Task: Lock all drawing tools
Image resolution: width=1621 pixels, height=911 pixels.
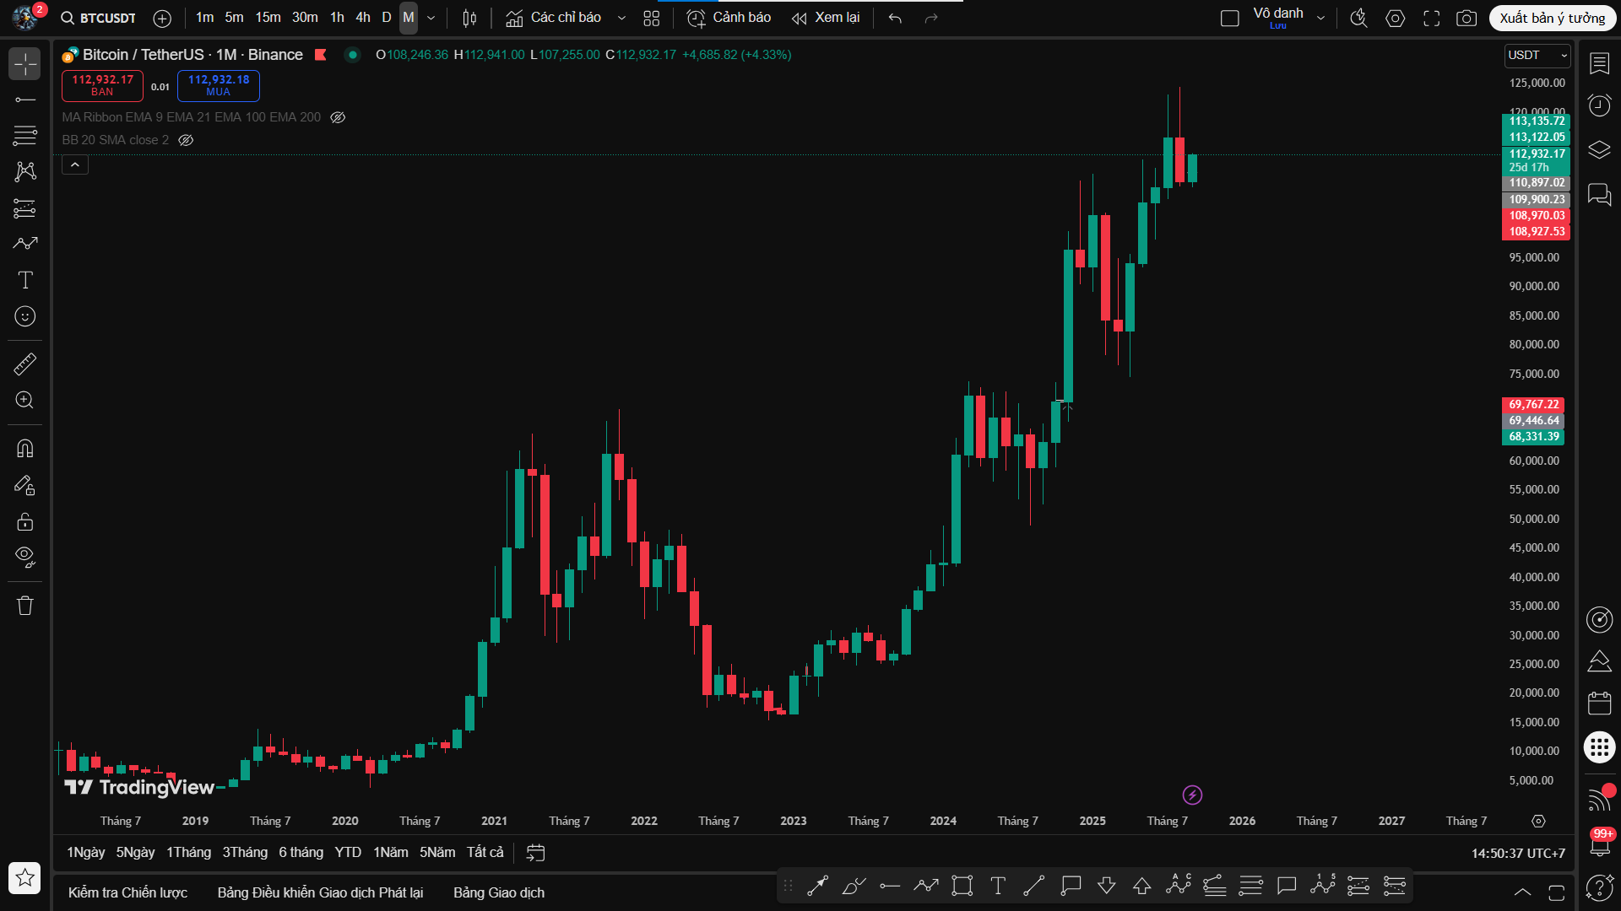Action: pyautogui.click(x=25, y=521)
